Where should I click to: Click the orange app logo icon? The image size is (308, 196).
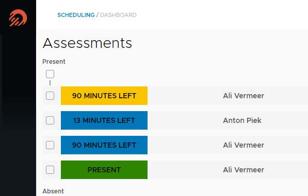[x=18, y=18]
